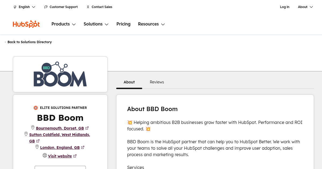Click the BBD Boom company logo
The image size is (322, 169).
tap(60, 74)
